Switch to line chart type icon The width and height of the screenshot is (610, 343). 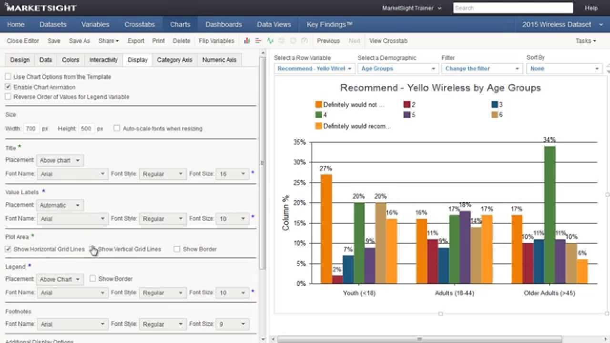pyautogui.click(x=270, y=40)
